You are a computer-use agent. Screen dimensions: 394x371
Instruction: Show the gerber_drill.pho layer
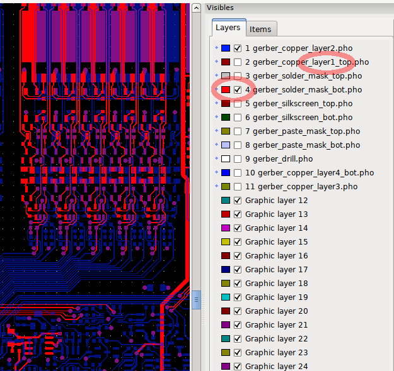pyautogui.click(x=238, y=159)
